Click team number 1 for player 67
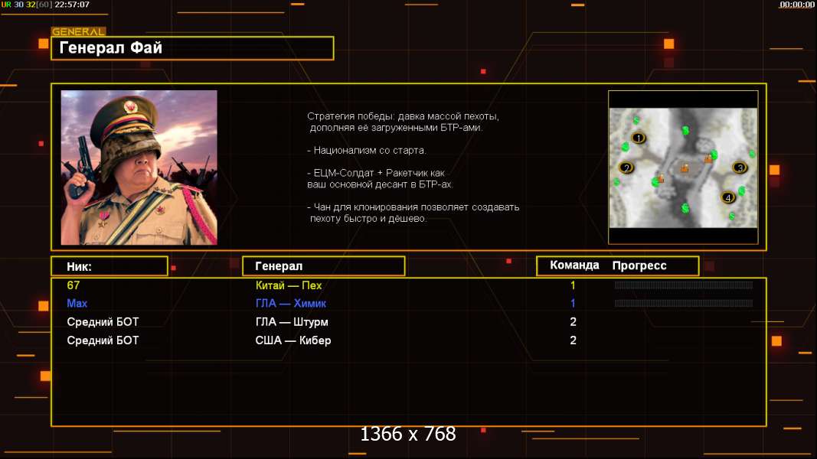This screenshot has height=459, width=817. click(573, 285)
